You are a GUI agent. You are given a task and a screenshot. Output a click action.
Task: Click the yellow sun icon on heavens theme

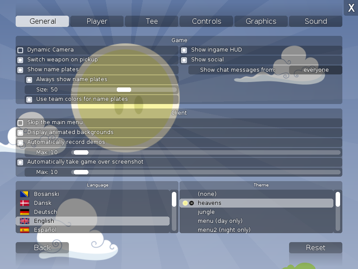(x=185, y=203)
